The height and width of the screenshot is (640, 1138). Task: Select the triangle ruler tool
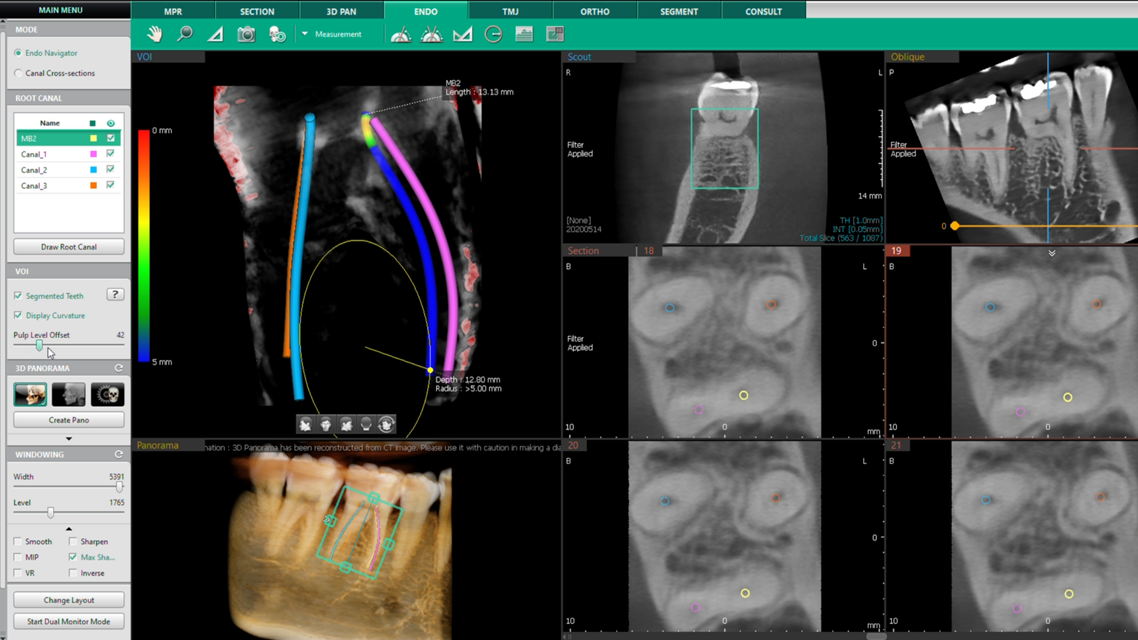coord(216,34)
